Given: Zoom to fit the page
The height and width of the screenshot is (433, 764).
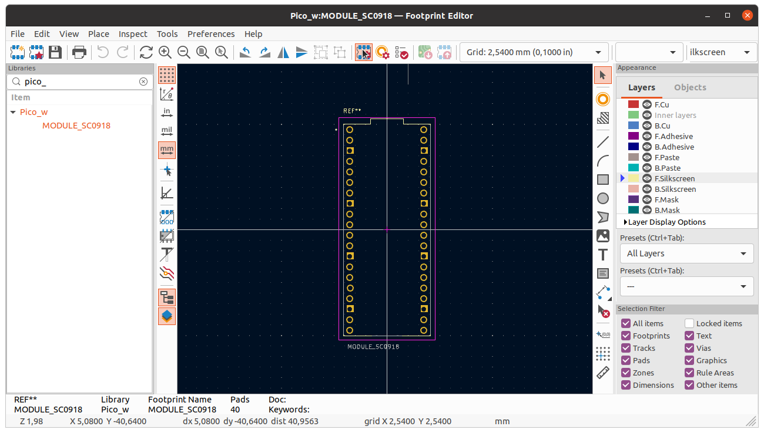Looking at the screenshot, I should coord(202,52).
